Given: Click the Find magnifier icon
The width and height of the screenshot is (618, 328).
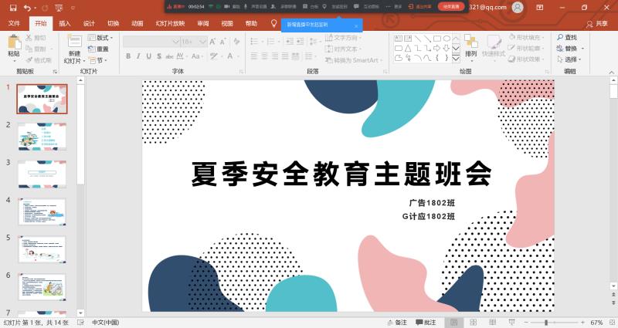Looking at the screenshot, I should (x=560, y=37).
